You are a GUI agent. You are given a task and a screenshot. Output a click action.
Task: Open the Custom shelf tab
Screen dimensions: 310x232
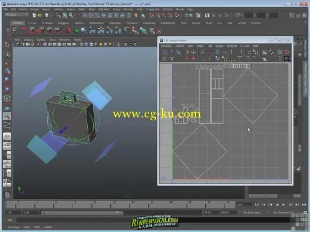pos(256,23)
